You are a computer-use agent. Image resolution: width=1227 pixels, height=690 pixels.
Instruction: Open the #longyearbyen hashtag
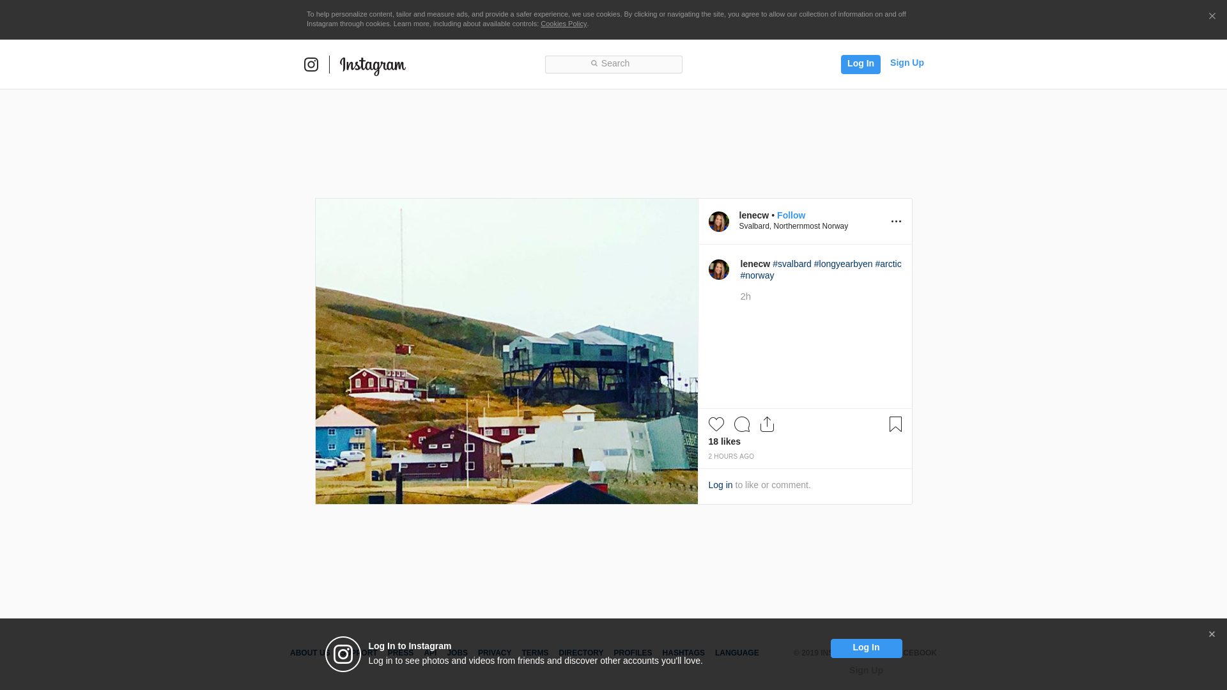coord(843,264)
